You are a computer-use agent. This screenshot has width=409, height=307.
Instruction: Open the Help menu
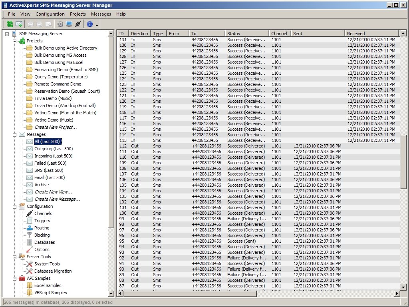[121, 14]
